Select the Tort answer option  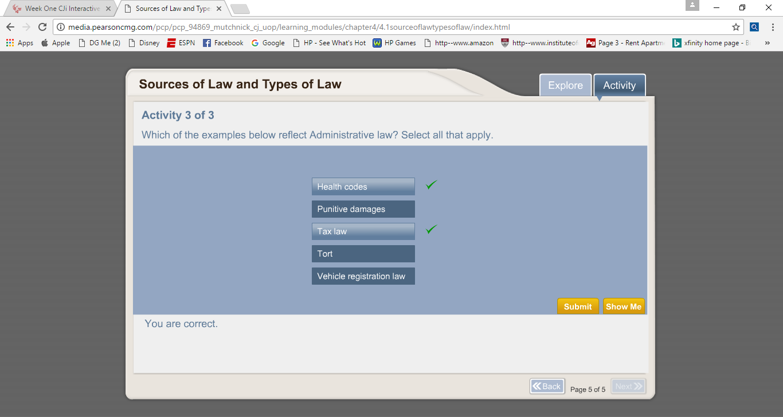pyautogui.click(x=363, y=254)
